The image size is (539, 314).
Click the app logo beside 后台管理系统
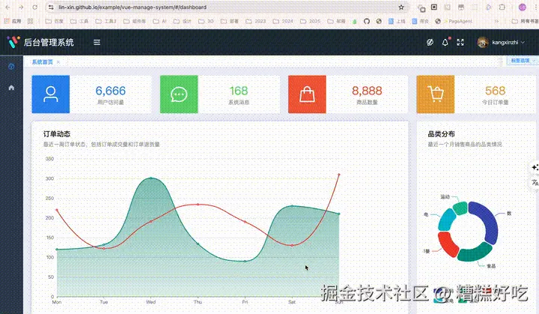[13, 42]
